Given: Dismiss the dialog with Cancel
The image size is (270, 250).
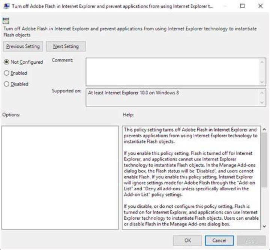Looking at the screenshot, I should click(219, 240).
